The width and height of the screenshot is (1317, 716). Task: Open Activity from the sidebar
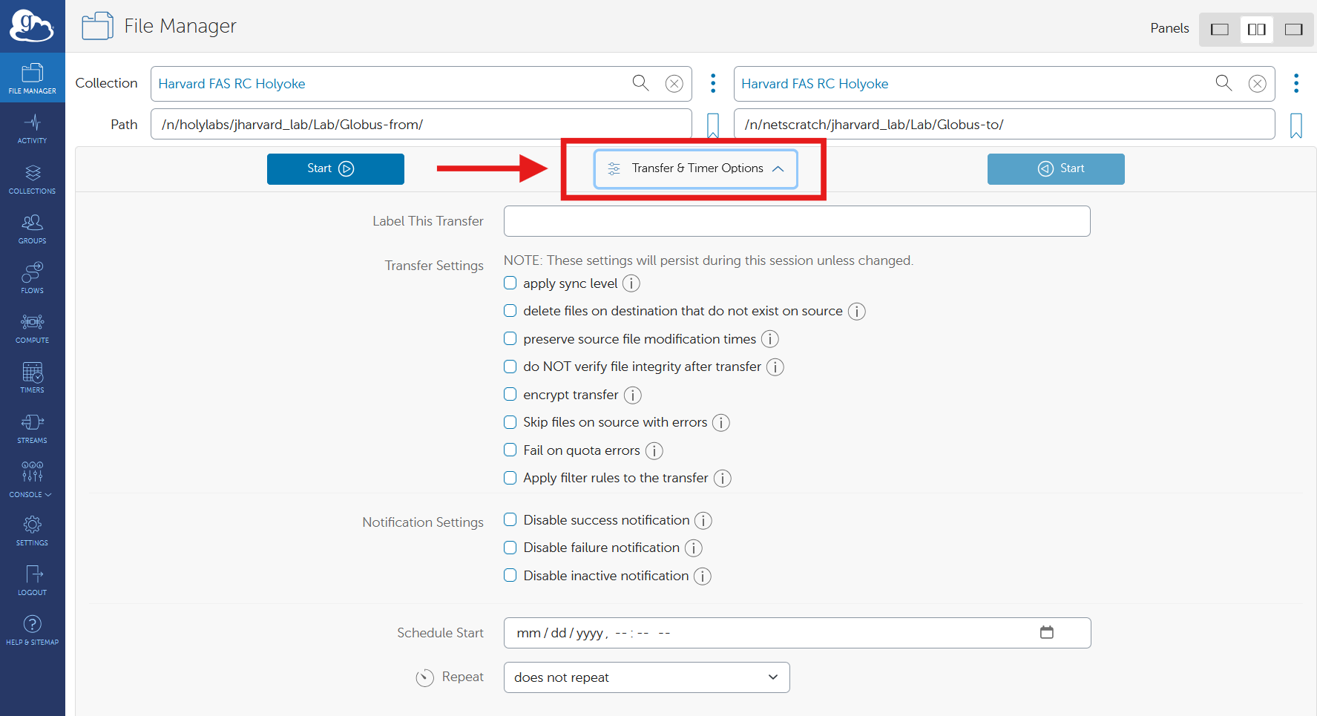[x=32, y=128]
